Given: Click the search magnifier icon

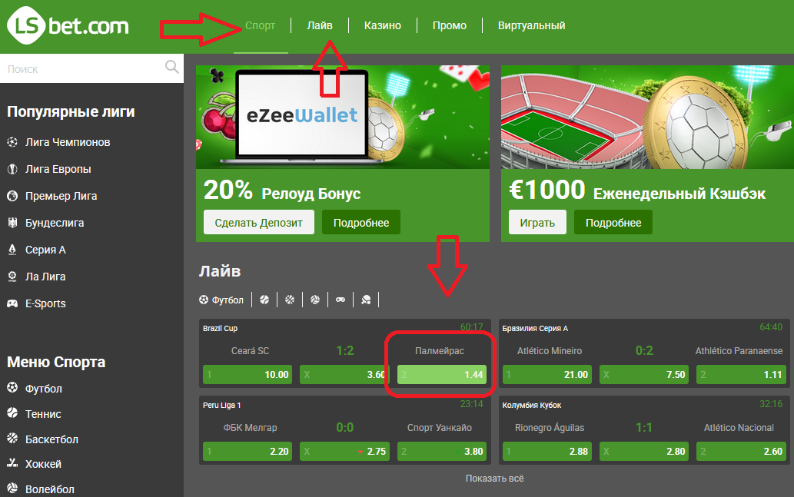Looking at the screenshot, I should point(172,67).
